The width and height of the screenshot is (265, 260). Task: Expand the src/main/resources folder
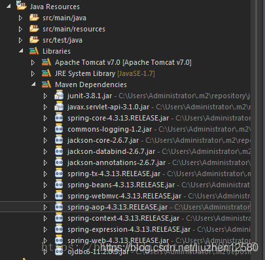20,29
